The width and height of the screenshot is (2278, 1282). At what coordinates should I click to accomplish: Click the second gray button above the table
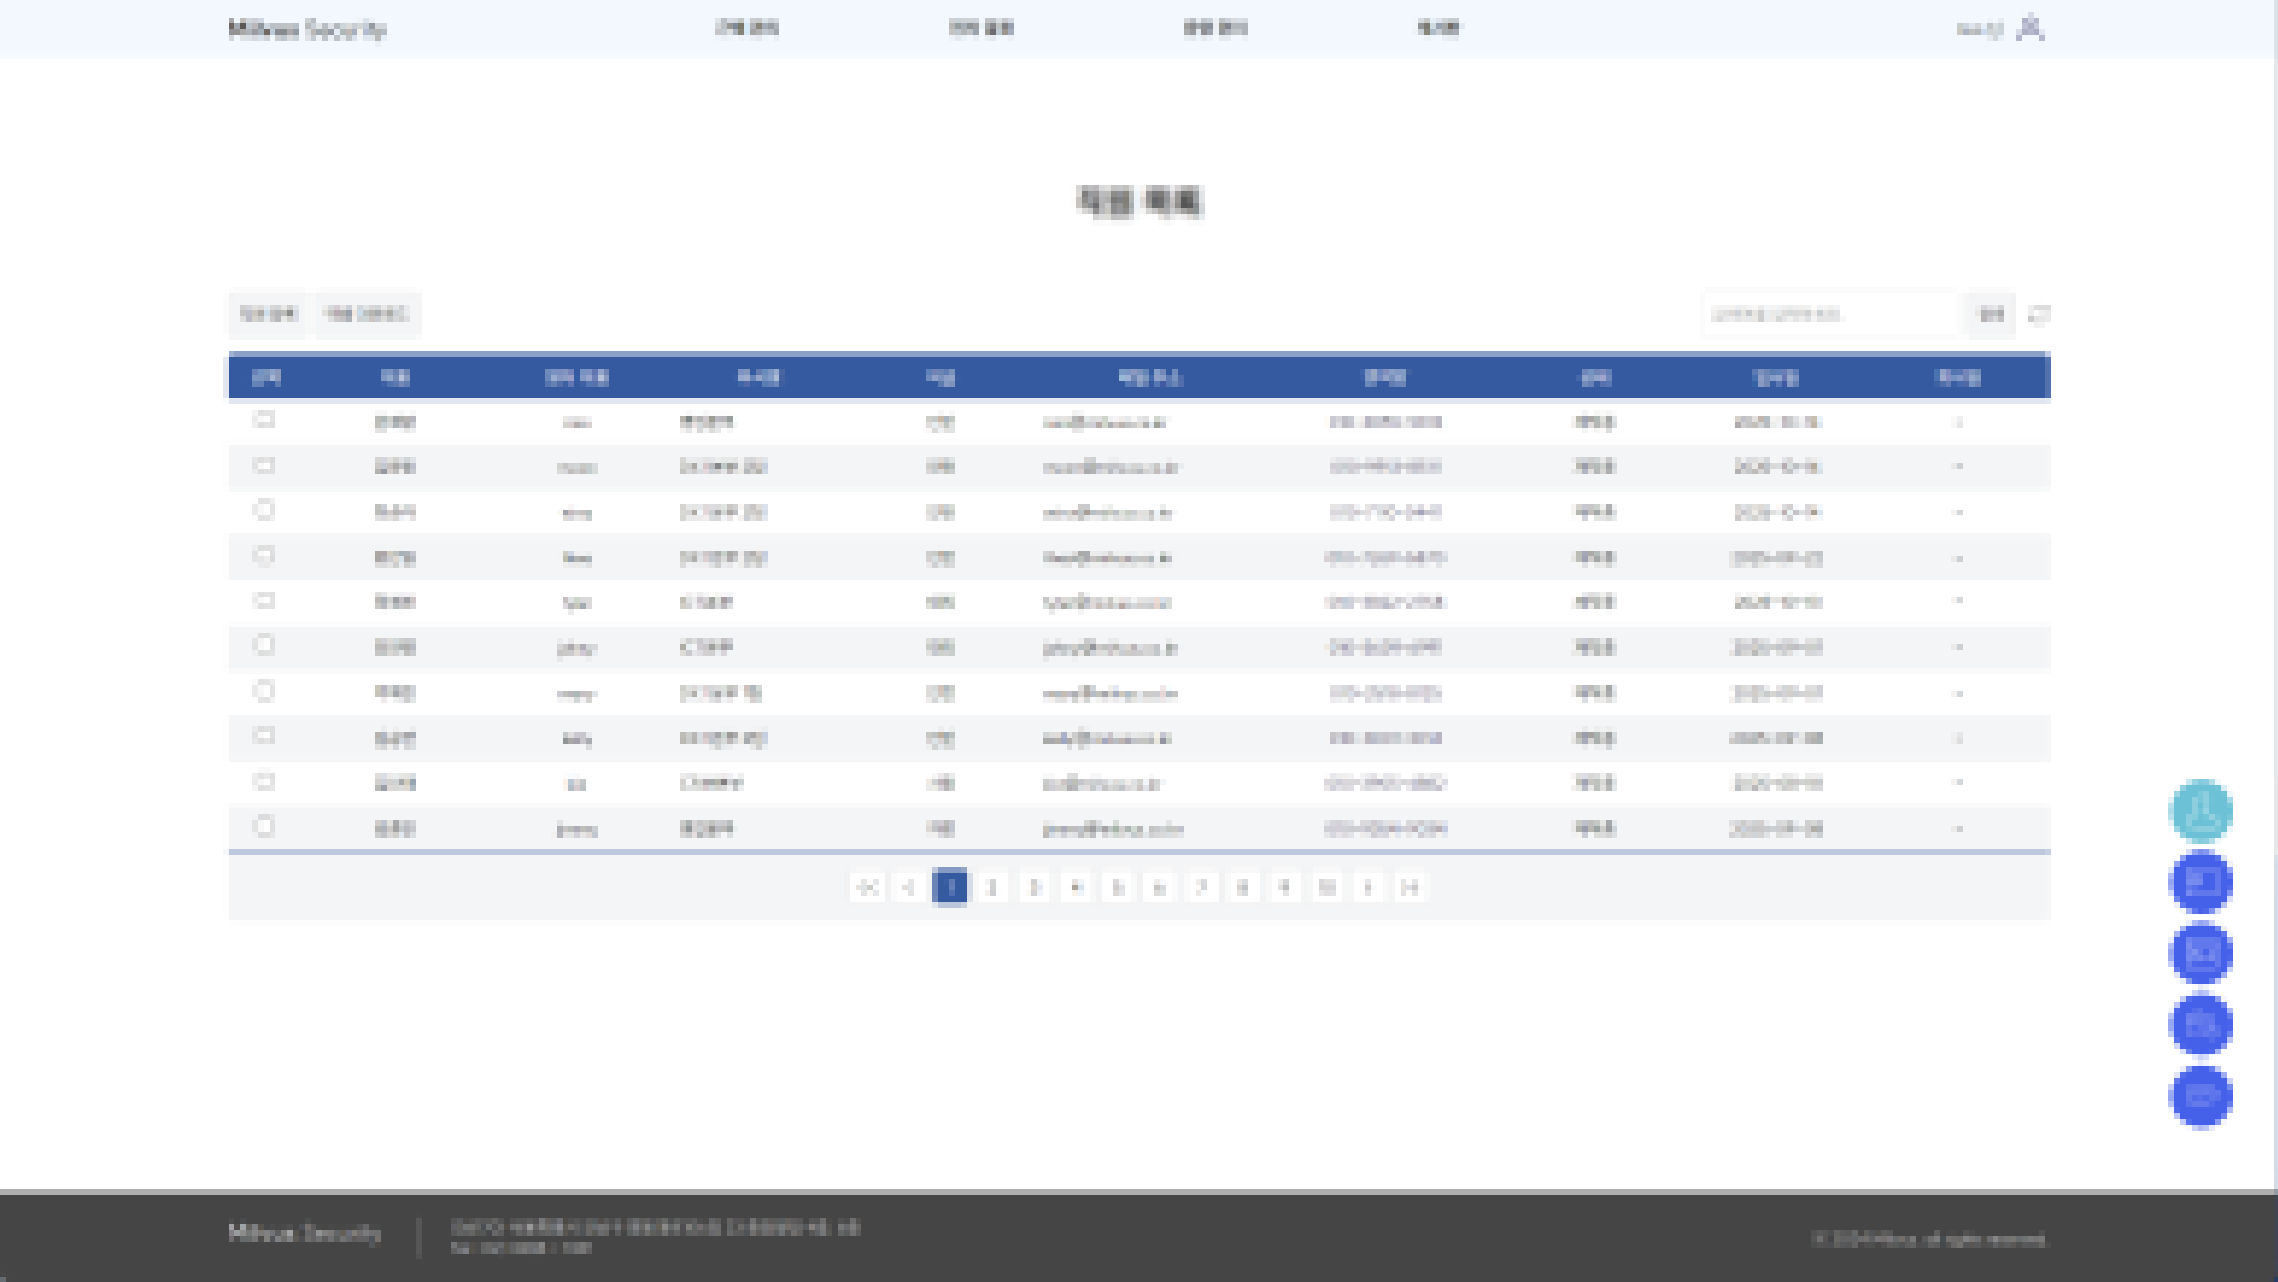tap(368, 315)
